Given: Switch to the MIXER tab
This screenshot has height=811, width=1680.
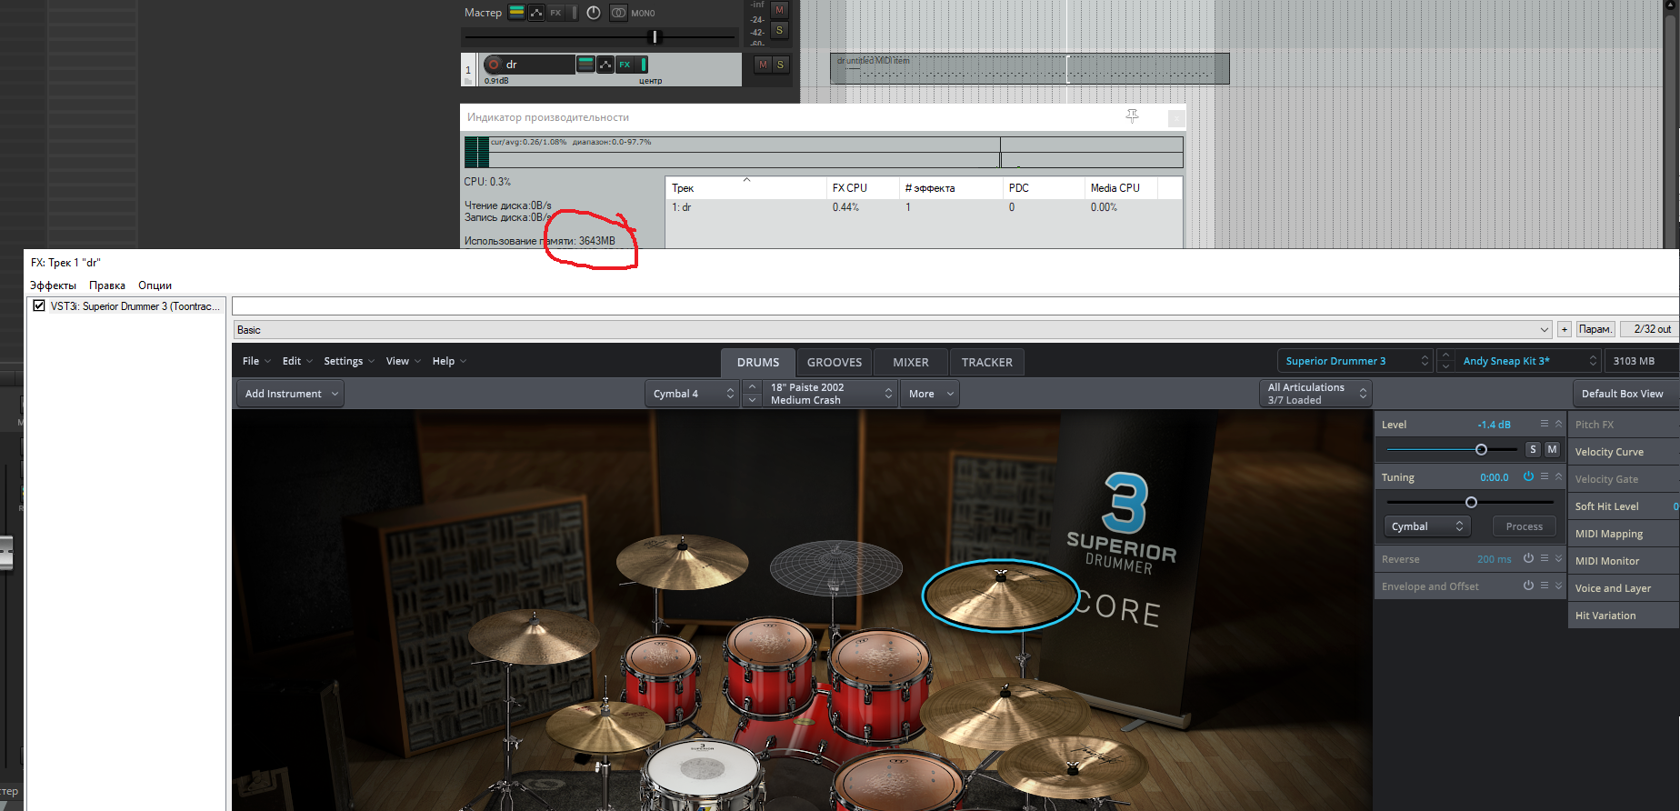Looking at the screenshot, I should coord(911,362).
